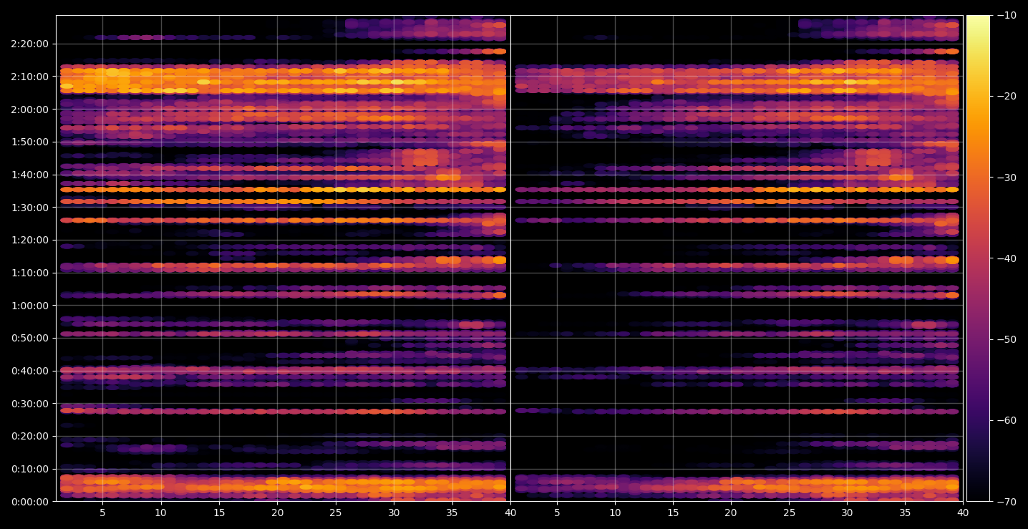1028x529 pixels.
Task: Click the 1:40:00 time tick label
Action: pyautogui.click(x=30, y=175)
